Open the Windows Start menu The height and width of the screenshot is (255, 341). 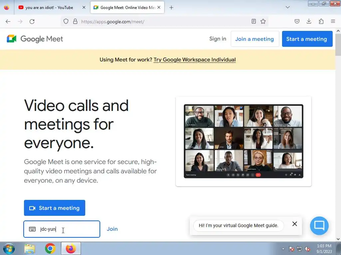coord(9,248)
